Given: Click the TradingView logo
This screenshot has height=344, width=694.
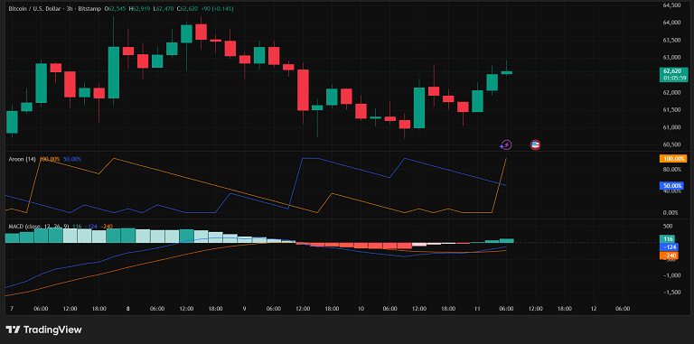Looking at the screenshot, I should 43,330.
